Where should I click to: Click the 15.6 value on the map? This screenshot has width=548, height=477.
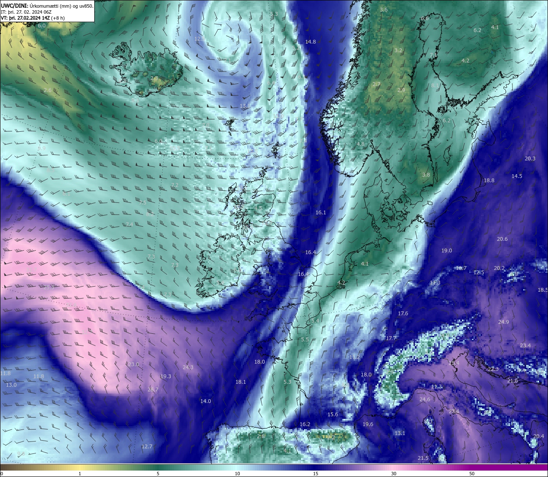333,415
